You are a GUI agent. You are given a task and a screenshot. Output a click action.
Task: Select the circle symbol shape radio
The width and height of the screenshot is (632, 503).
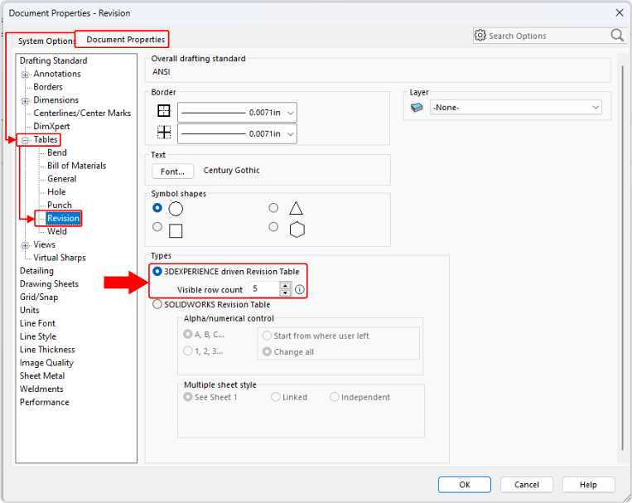pos(157,208)
